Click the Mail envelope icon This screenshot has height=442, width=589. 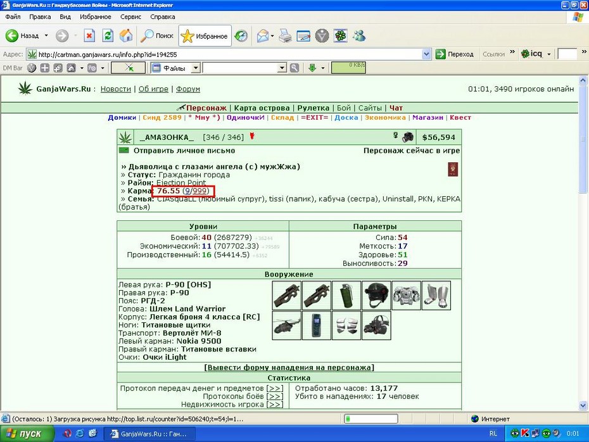(x=263, y=35)
